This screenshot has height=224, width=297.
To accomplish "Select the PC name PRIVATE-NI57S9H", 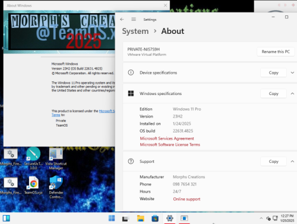I will pos(144,49).
